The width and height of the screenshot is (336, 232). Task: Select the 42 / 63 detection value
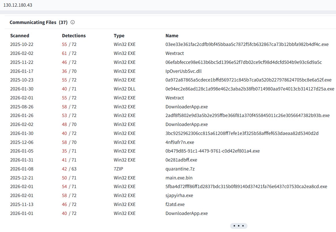(x=69, y=169)
